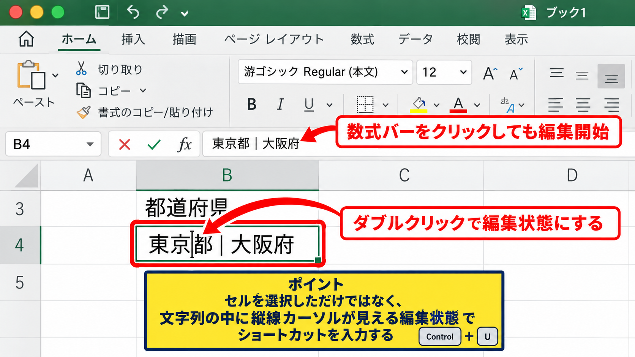Screen dimensions: 635x357
Task: Click the B4 name box
Action: coord(53,144)
